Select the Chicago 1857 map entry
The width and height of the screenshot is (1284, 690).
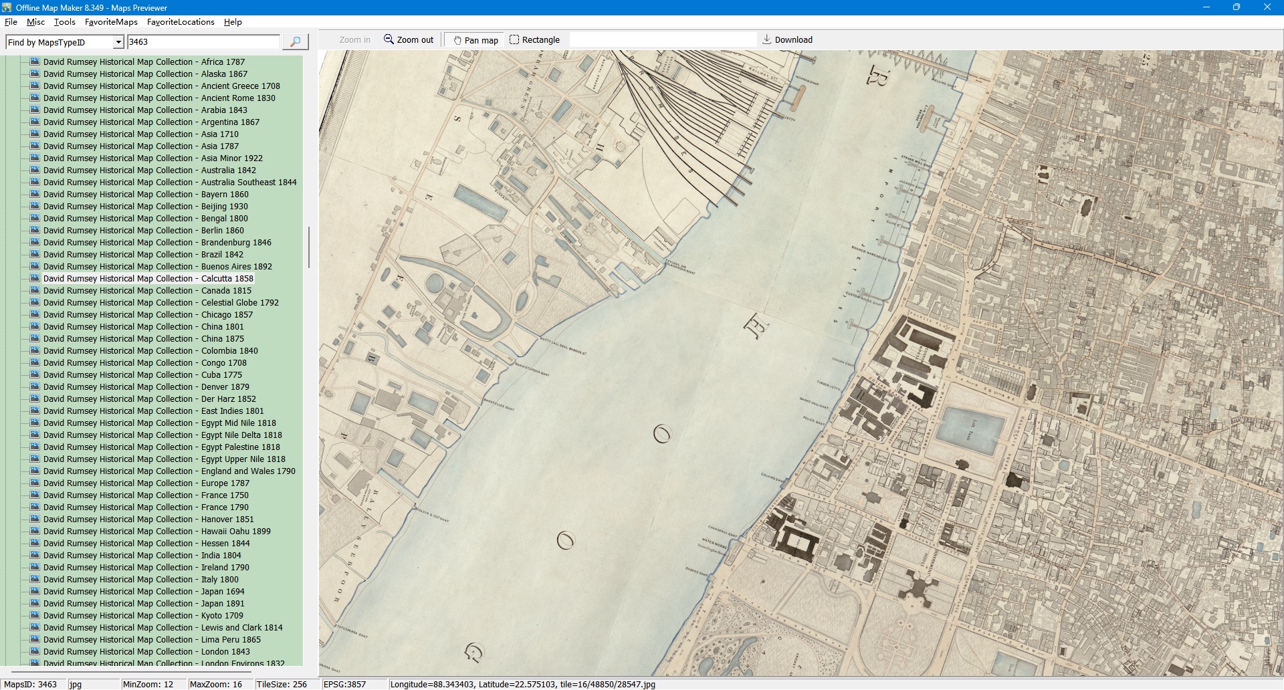148,315
